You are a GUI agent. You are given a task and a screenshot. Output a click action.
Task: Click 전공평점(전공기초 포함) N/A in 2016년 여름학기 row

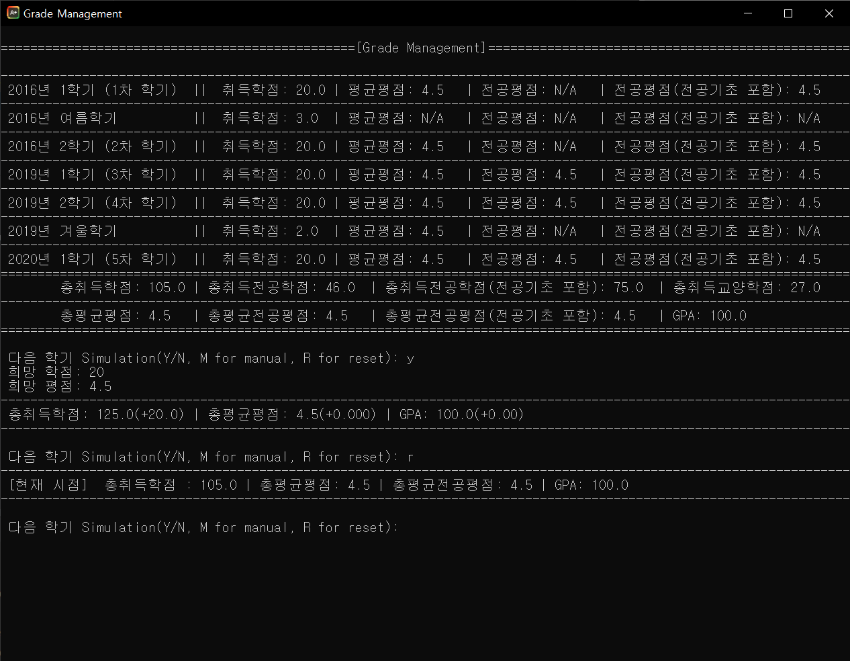coord(717,118)
